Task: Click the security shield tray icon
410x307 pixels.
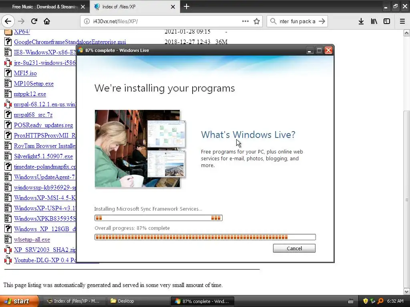Action: click(366, 301)
